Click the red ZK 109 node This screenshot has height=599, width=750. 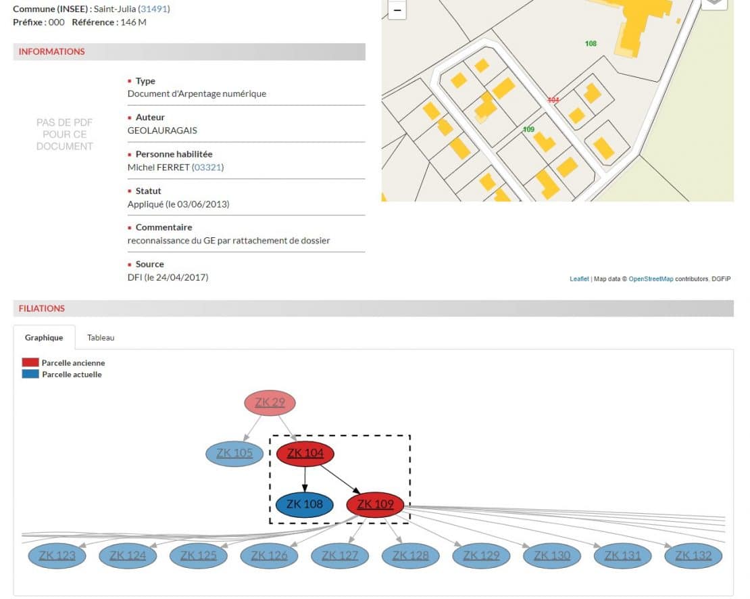pos(374,504)
